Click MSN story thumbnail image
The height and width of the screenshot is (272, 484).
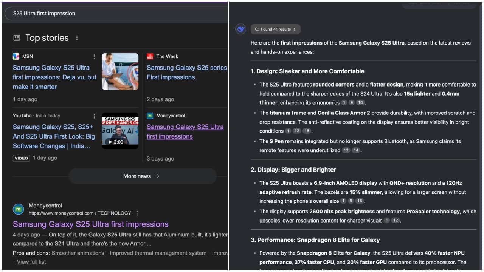(x=120, y=71)
